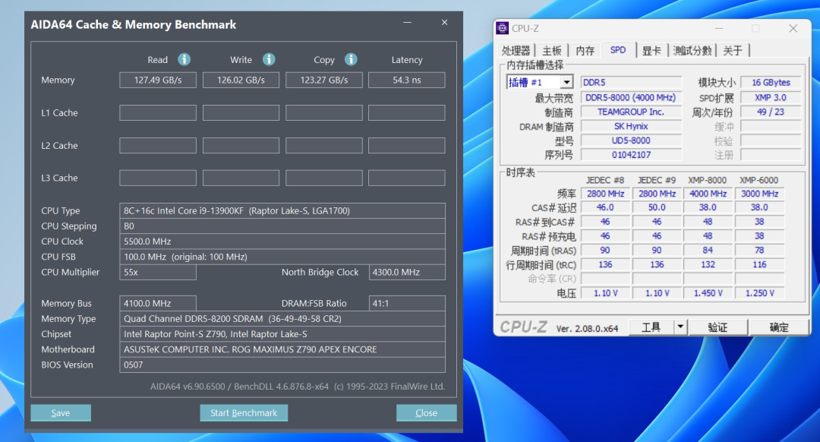
Task: Click the info icon next to Read
Action: (x=184, y=60)
